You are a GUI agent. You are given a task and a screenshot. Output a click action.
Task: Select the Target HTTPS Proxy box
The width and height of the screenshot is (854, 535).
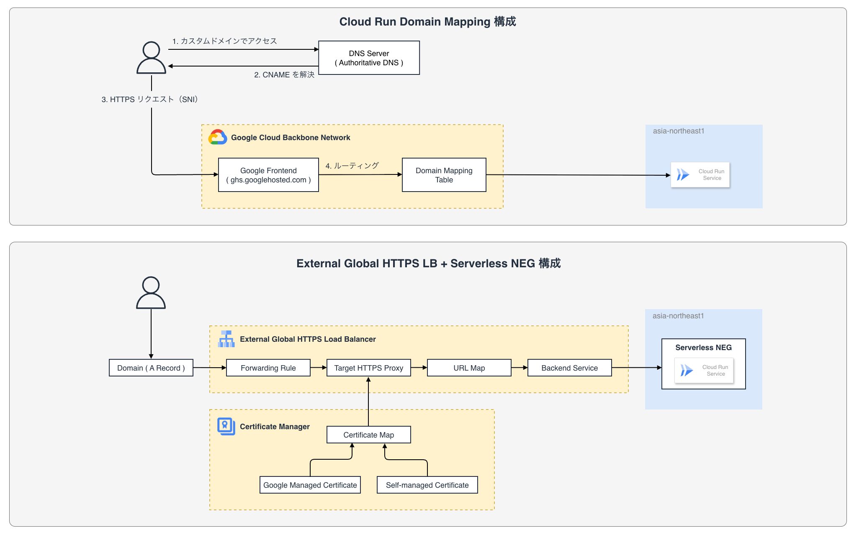click(368, 368)
